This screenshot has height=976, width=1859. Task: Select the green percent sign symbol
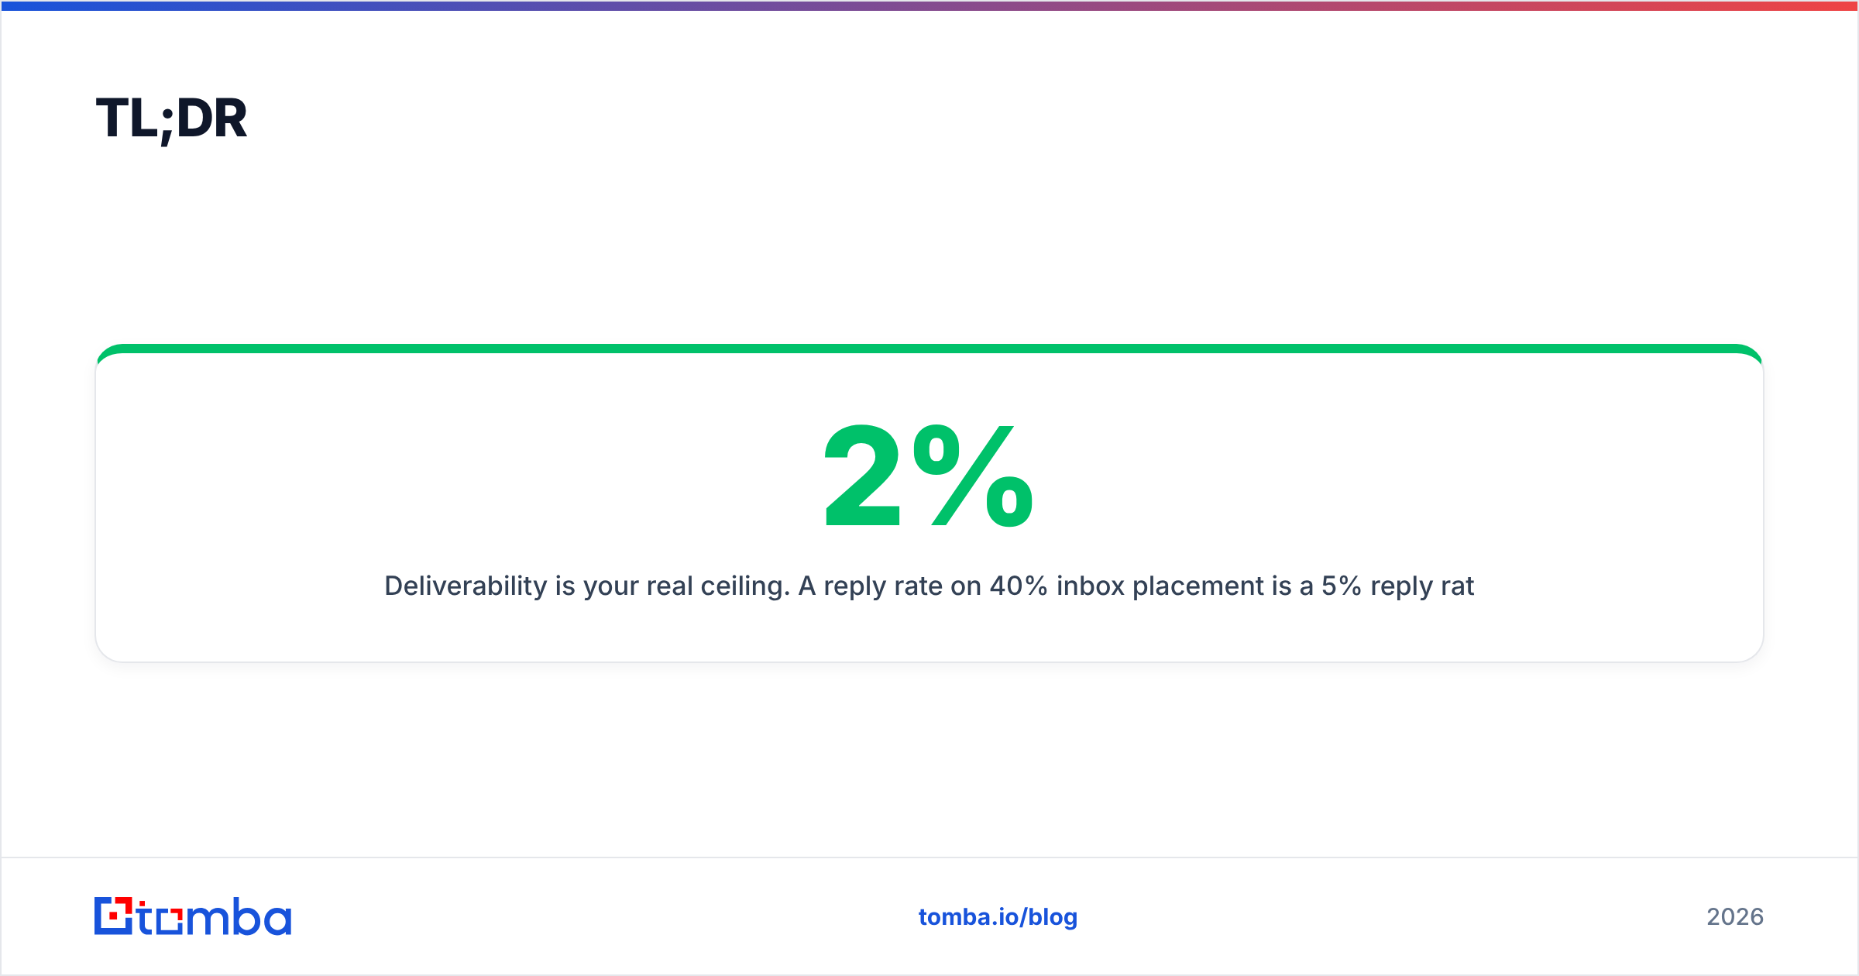pos(973,476)
